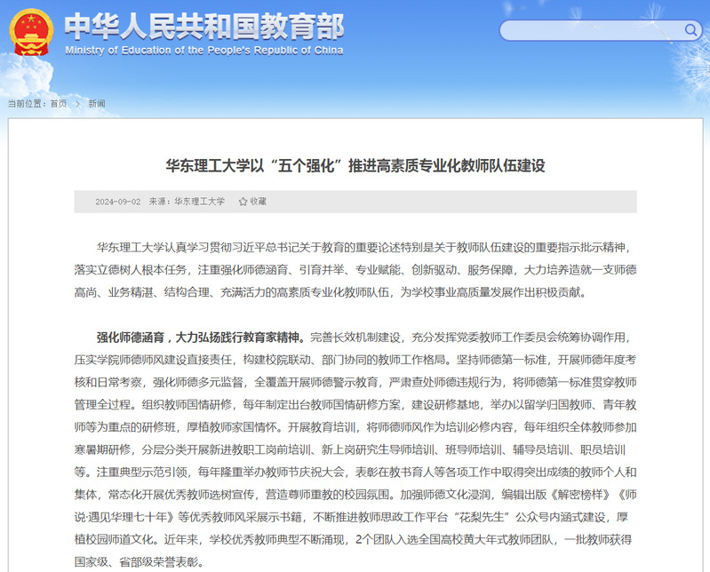Viewport: 710px width, 572px height.
Task: Click the star favorite icon
Action: 243,202
